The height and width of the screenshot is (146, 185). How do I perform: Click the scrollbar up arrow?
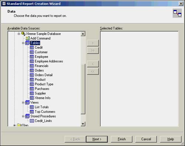tap(83, 34)
